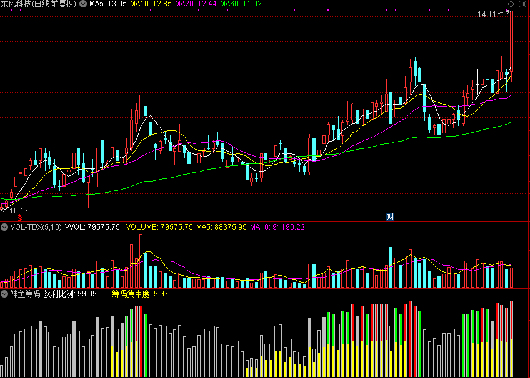This screenshot has height=378, width=530.
Task: Click the VOLUME: 79575.75 value
Action: tap(159, 227)
